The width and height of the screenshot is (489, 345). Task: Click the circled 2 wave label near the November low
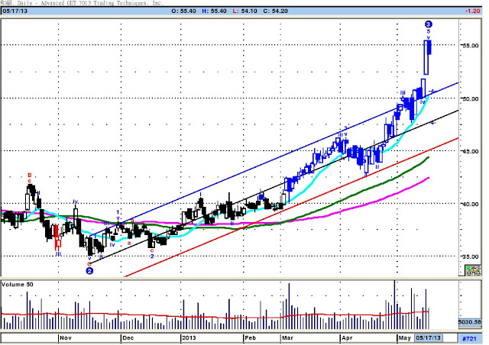(x=89, y=270)
